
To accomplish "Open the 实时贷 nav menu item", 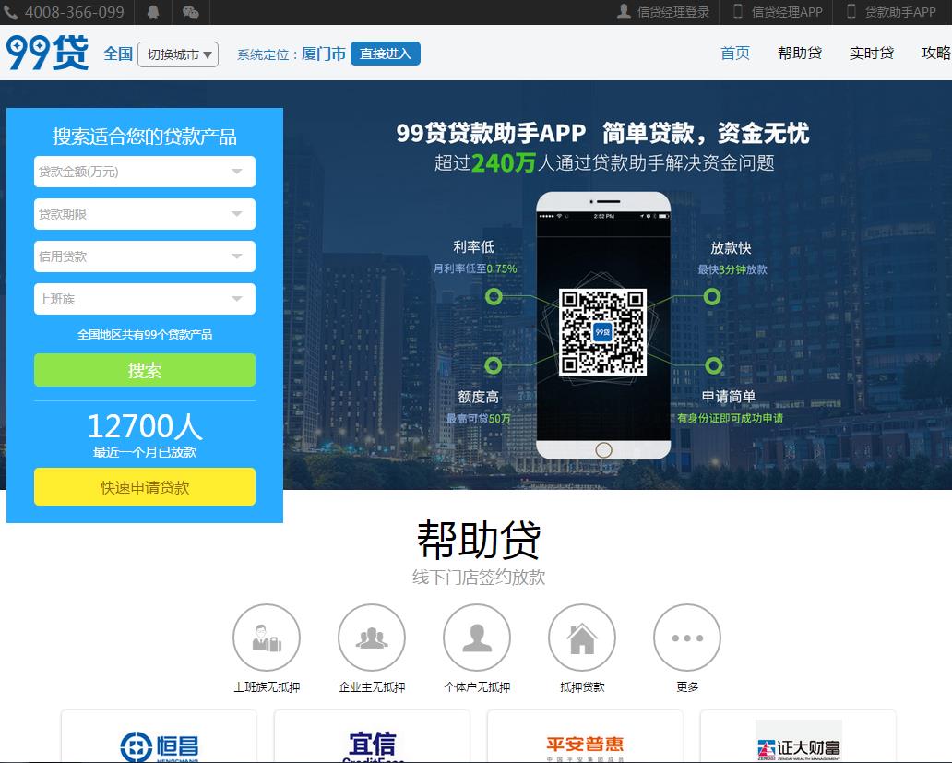I will [x=871, y=54].
